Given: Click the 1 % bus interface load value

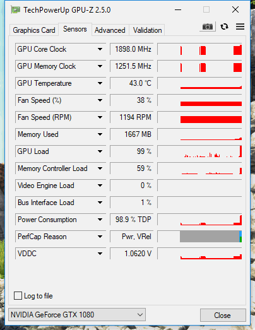Looking at the screenshot, I should coord(132,203).
